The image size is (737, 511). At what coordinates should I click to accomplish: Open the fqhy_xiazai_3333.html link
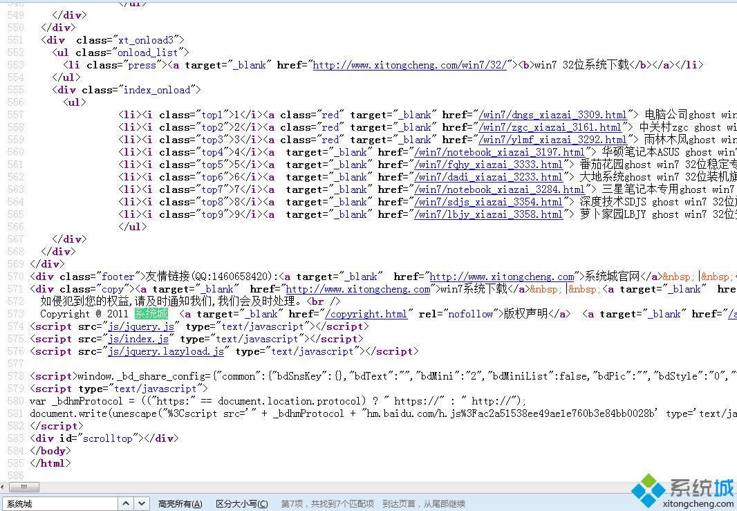tap(489, 165)
